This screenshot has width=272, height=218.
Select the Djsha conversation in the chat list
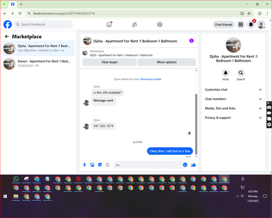click(x=39, y=48)
